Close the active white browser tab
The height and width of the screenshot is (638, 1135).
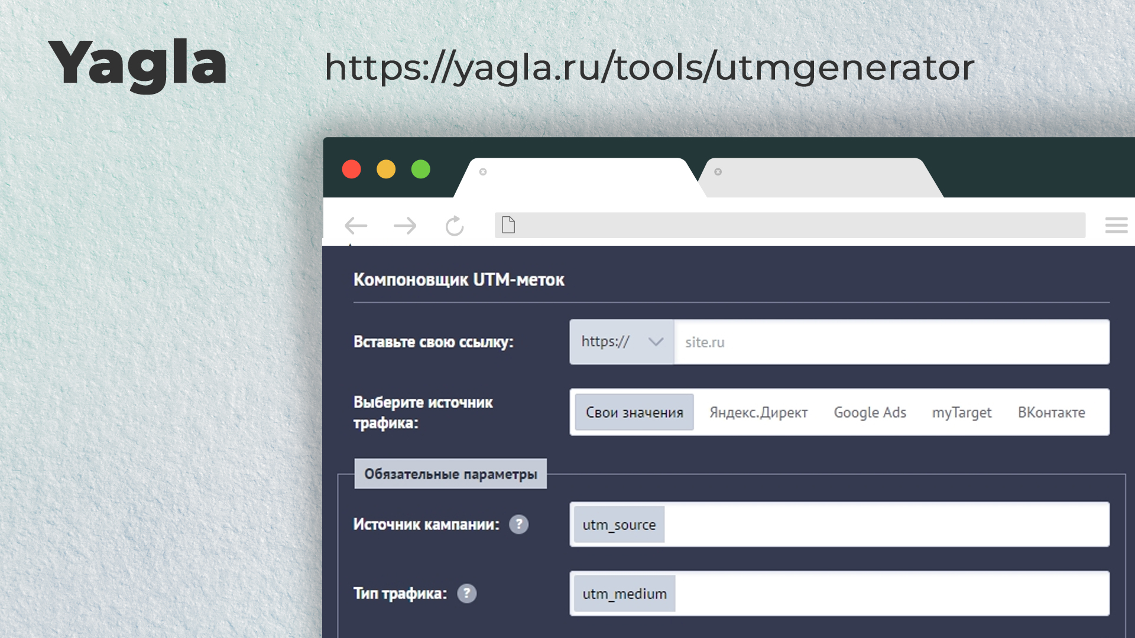pyautogui.click(x=483, y=172)
